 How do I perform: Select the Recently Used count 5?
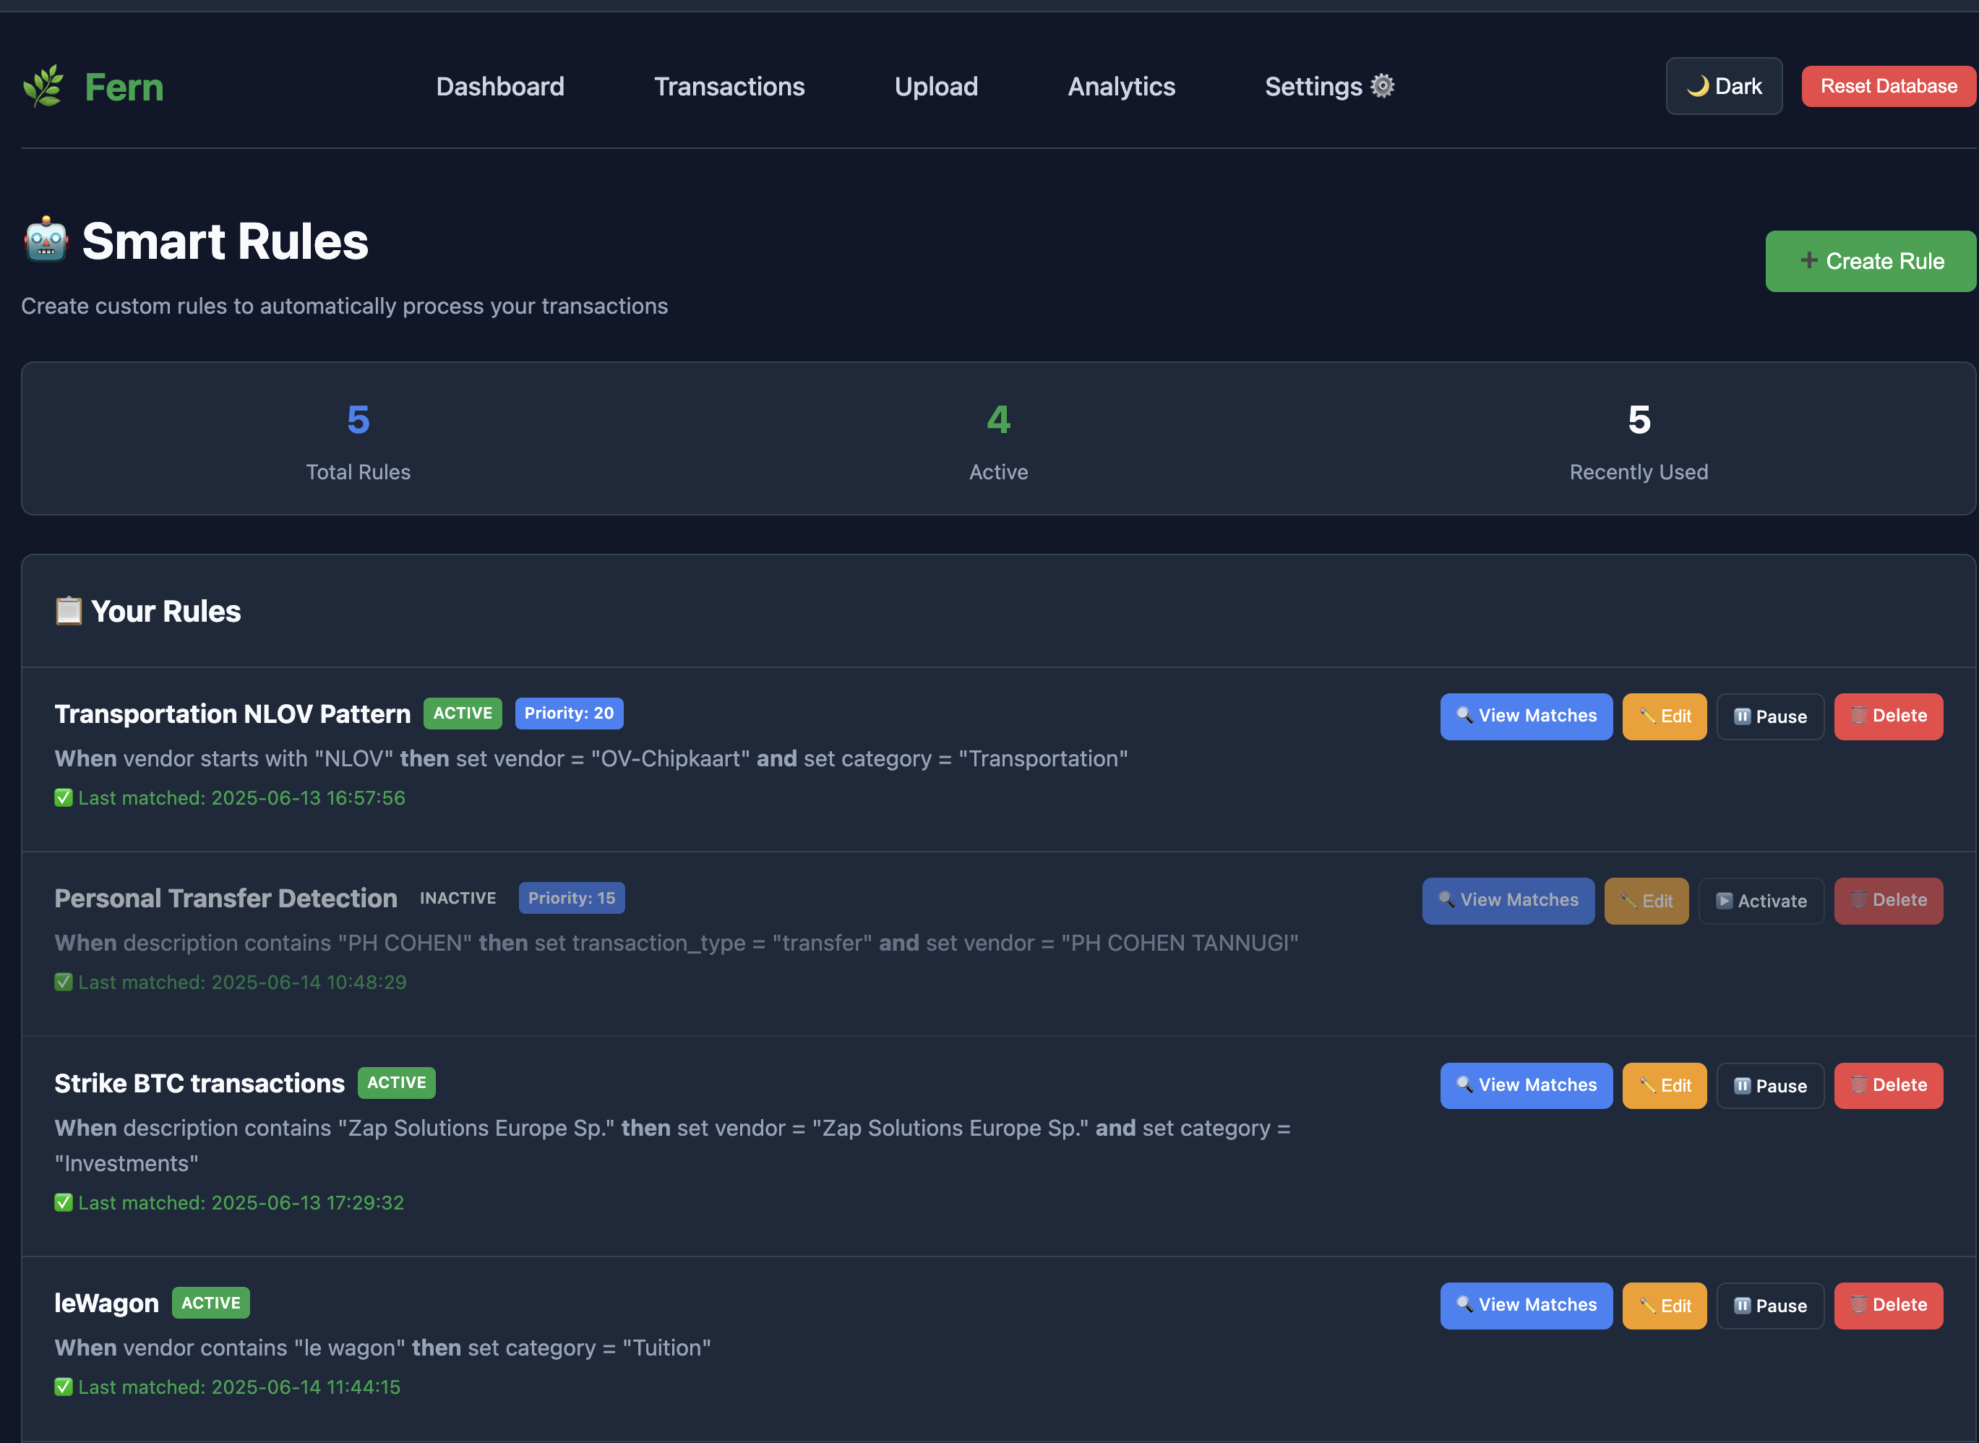pos(1639,420)
